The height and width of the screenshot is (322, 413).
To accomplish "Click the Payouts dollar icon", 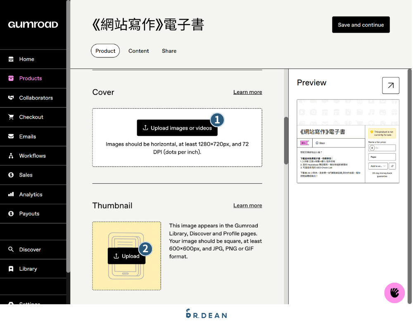I will tap(11, 213).
